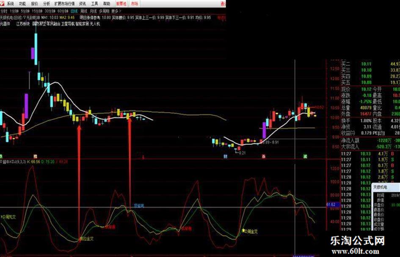The width and height of the screenshot is (400, 257).
Task: Click the red application logo icon
Action: coord(2,3)
